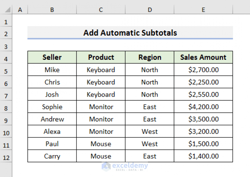The height and width of the screenshot is (177, 250).
Task: Select Sophie's 'East' region cell
Action: (150, 107)
